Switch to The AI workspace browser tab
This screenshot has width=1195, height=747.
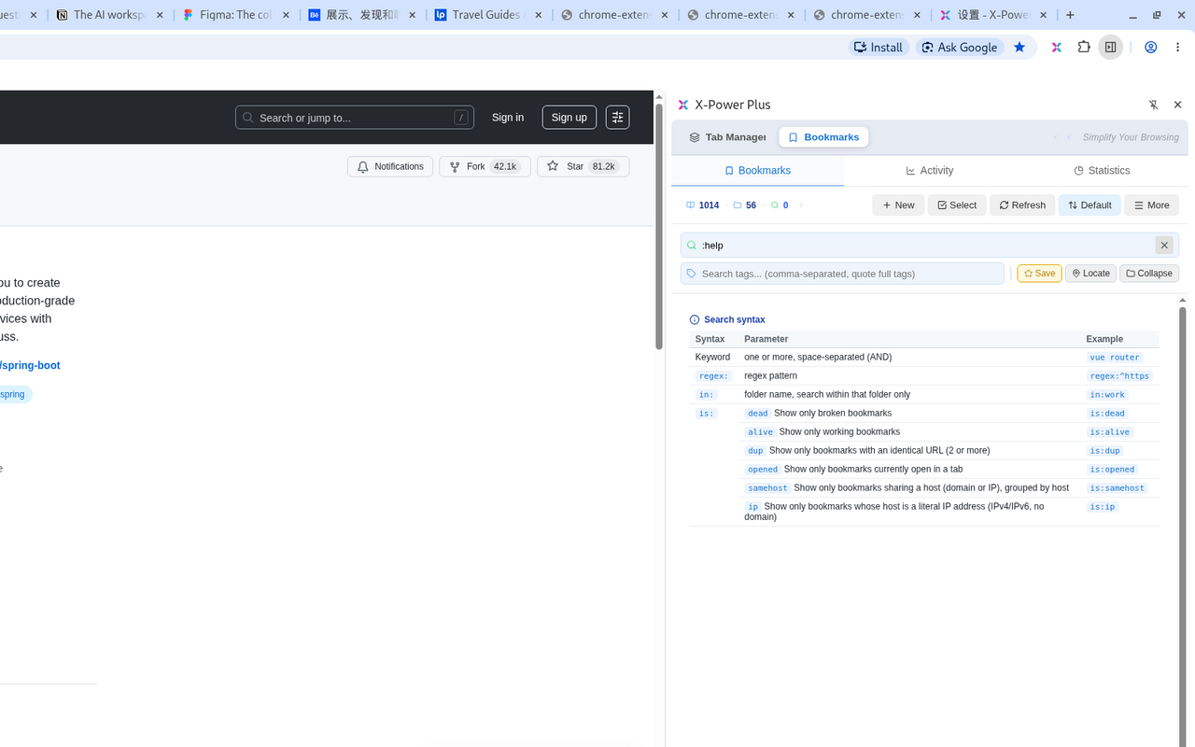pyautogui.click(x=110, y=15)
